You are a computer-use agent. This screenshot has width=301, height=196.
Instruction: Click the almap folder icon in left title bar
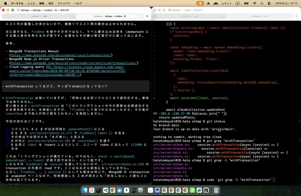pos(18,10)
